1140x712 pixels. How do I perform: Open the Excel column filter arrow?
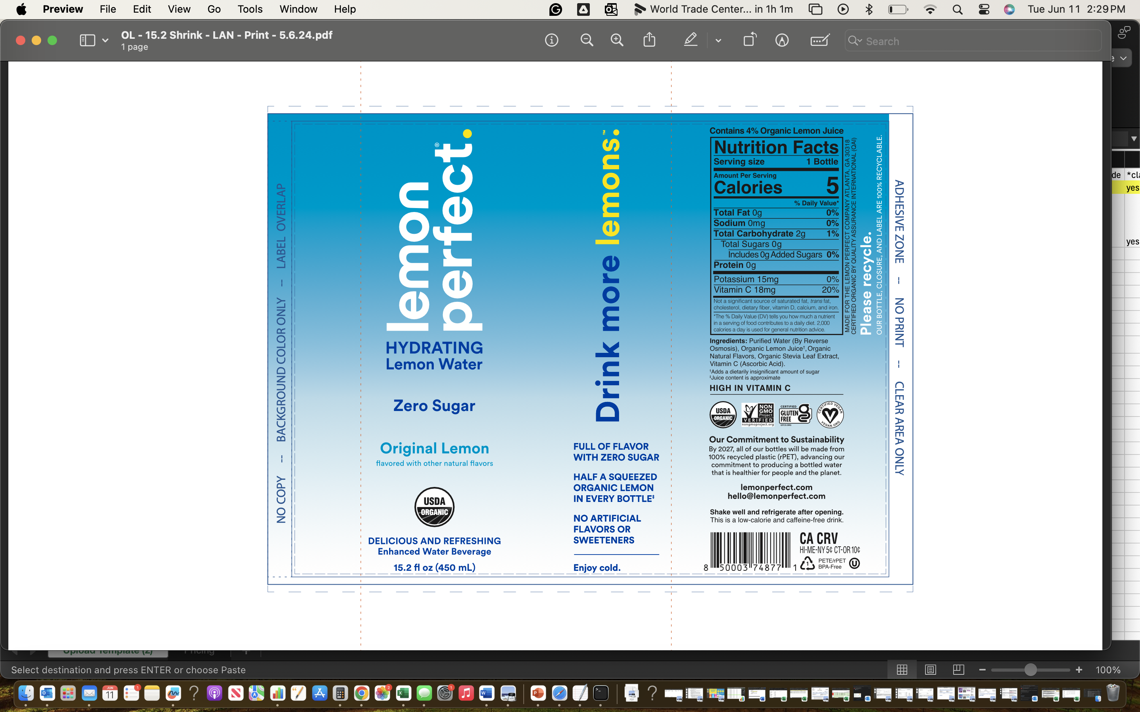(x=1133, y=139)
